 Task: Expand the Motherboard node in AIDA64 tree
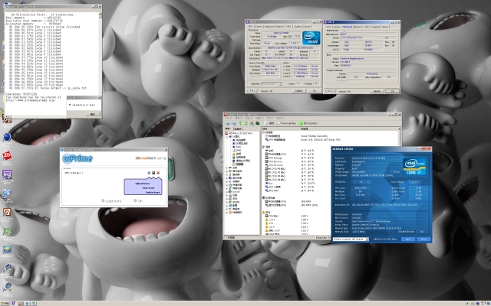click(x=226, y=168)
